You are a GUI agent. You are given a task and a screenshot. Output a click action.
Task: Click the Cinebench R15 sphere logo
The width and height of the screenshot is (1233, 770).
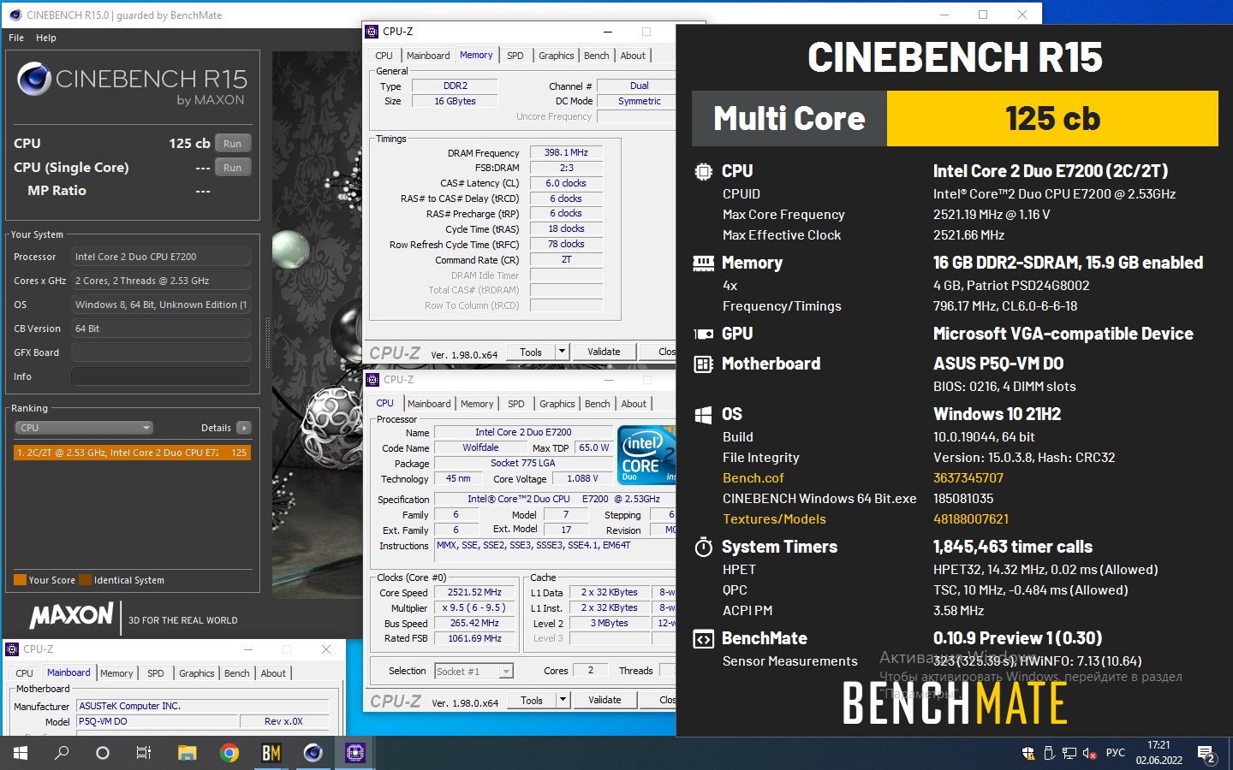tap(34, 79)
